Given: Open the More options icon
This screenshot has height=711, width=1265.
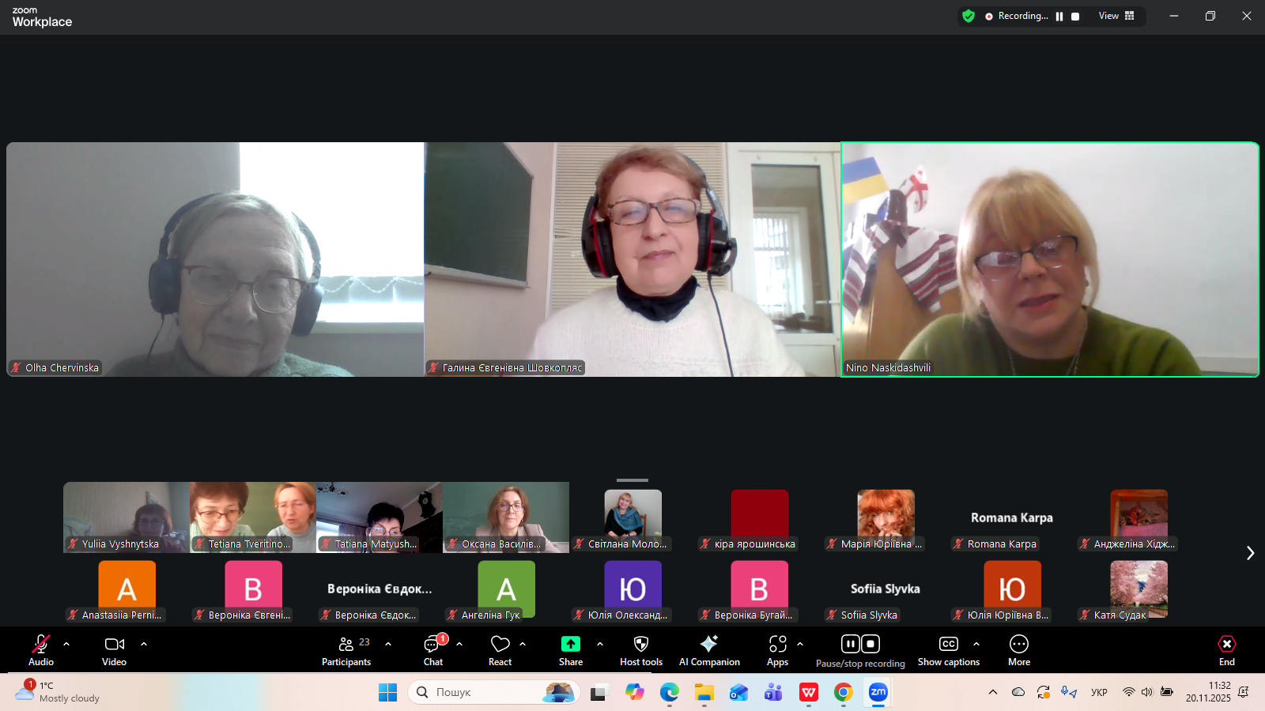Looking at the screenshot, I should click(x=1018, y=650).
